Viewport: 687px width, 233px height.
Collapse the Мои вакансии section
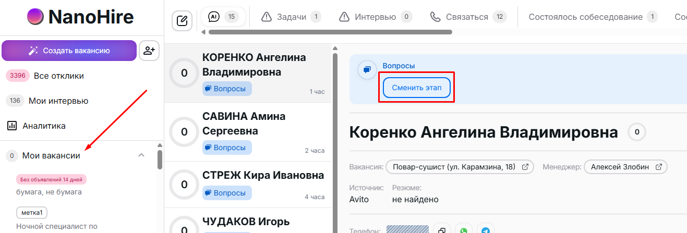[141, 155]
